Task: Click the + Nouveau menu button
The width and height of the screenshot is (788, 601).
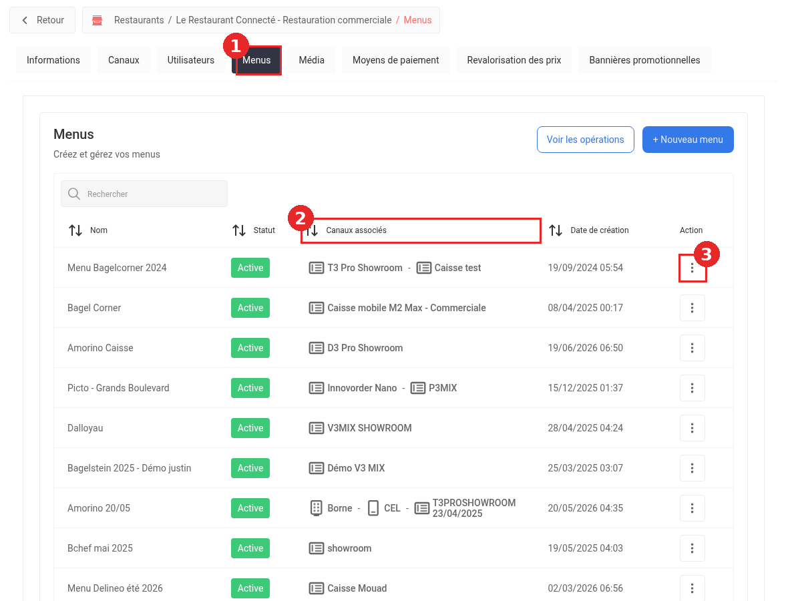Action: pyautogui.click(x=687, y=140)
